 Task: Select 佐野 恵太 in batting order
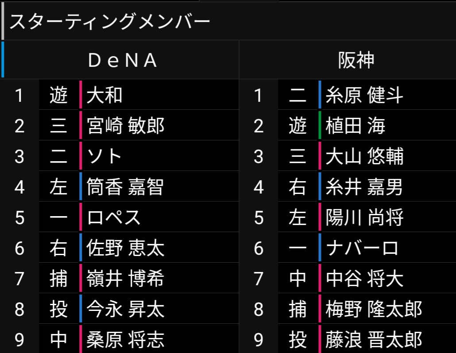point(126,248)
